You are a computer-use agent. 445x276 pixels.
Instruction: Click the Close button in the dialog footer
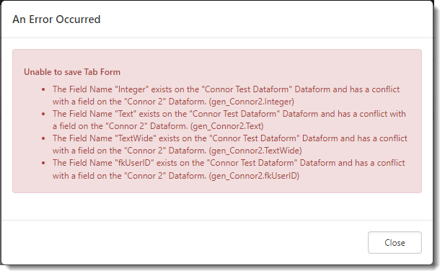tap(395, 243)
